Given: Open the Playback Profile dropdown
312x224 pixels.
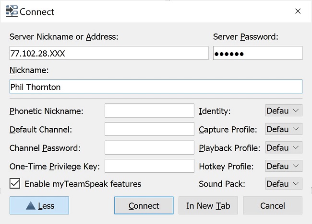Looking at the screenshot, I should point(284,147).
